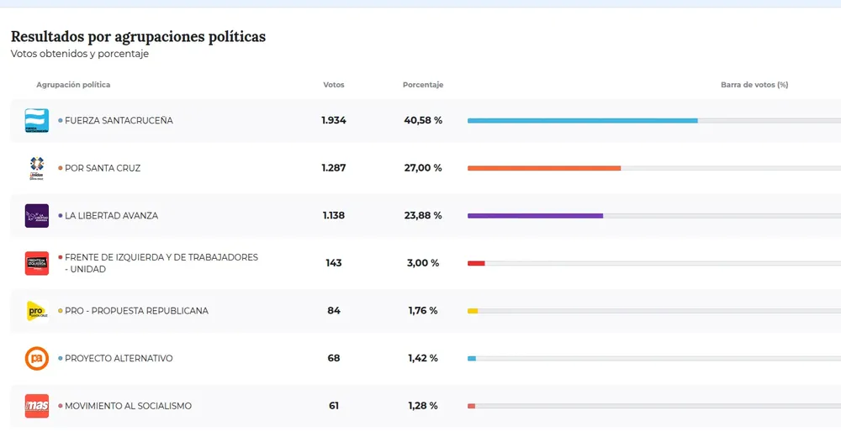Select the FUERZA SANTACRUCEÑA party name
Image resolution: width=841 pixels, height=437 pixels.
(119, 121)
